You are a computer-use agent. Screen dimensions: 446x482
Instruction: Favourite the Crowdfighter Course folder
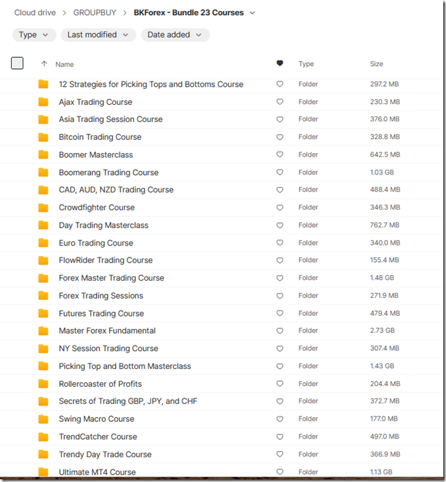tap(280, 208)
